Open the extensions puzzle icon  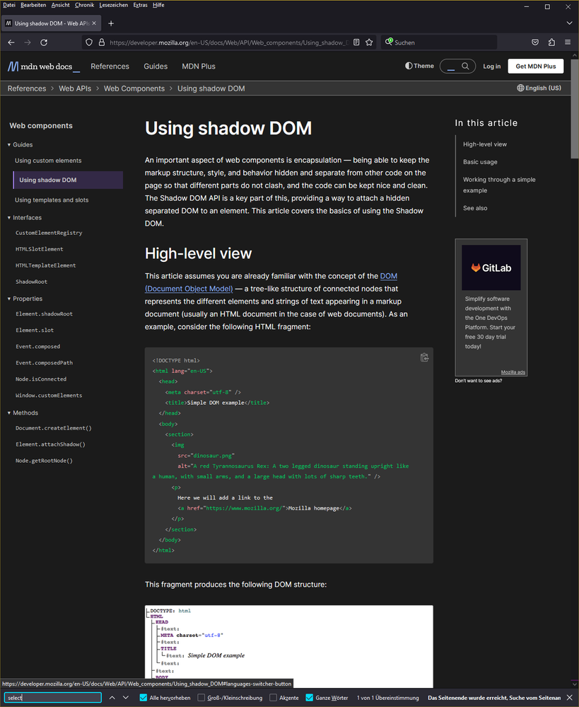[x=551, y=42]
